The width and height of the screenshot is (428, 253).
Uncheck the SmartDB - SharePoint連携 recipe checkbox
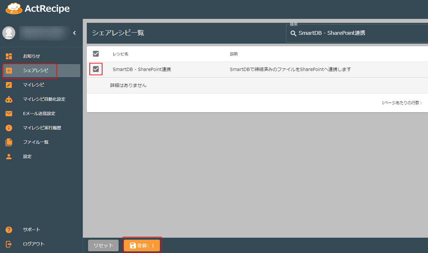[x=96, y=69]
